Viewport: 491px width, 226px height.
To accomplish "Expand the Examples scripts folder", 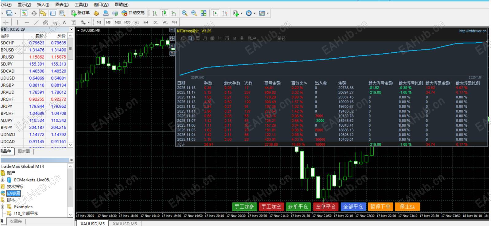I will (x=3, y=207).
